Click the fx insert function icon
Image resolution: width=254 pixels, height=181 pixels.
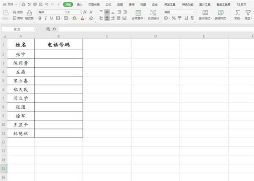click(54, 29)
